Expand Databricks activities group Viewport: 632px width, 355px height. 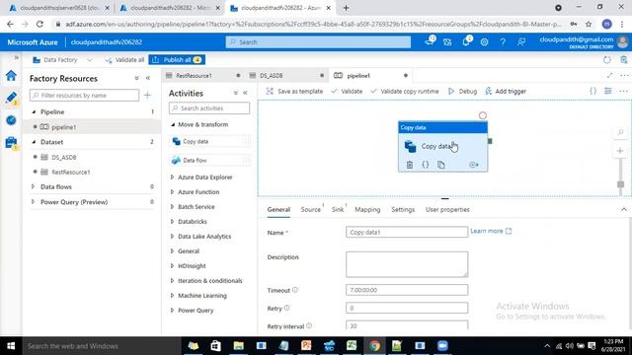click(172, 222)
